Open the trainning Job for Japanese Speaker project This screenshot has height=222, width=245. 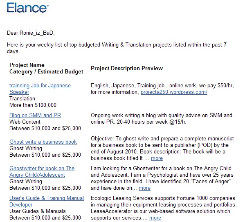click(x=40, y=89)
